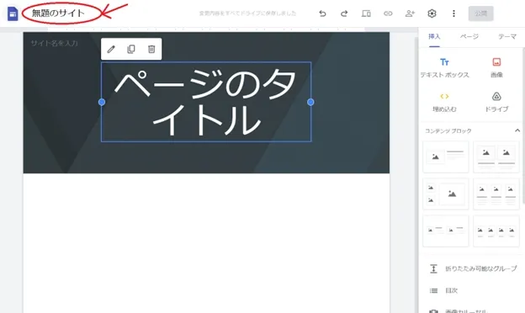Insert an 画像 image element
This screenshot has width=525, height=313.
tap(496, 68)
